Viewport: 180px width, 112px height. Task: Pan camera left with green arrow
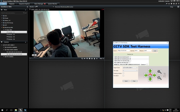(146, 75)
